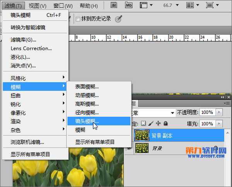Viewport: 232px width, 187px height.
Task: Enable the 抹到历史记录 checkbox
Action: click(78, 19)
